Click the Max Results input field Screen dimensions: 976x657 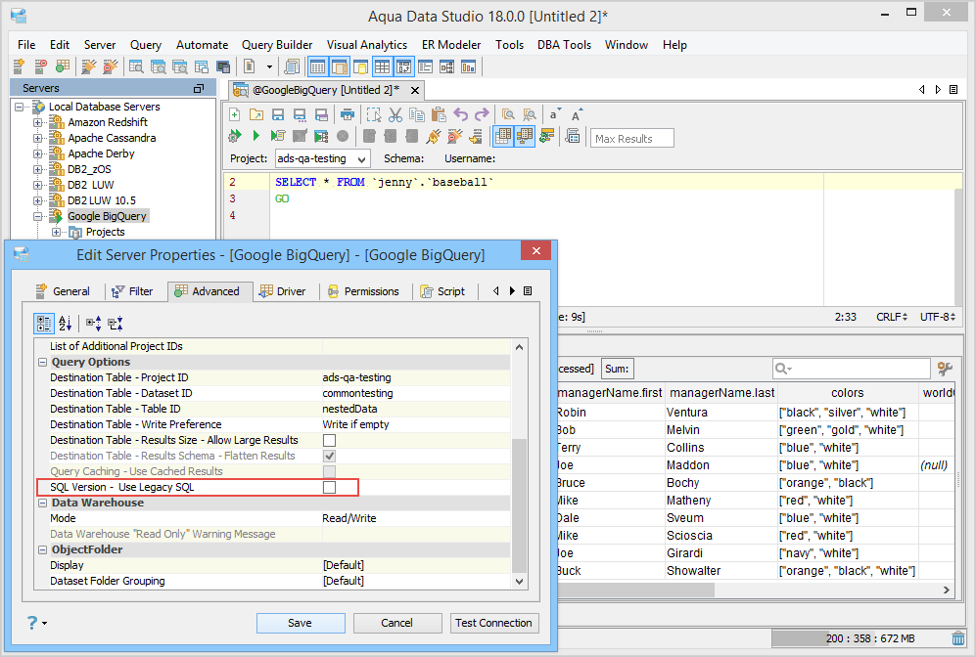[x=632, y=139]
